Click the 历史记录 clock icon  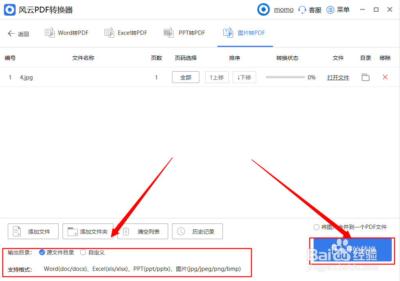click(x=181, y=231)
